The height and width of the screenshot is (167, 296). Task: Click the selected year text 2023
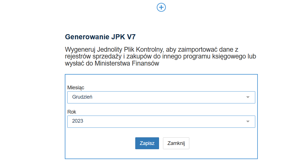point(78,121)
